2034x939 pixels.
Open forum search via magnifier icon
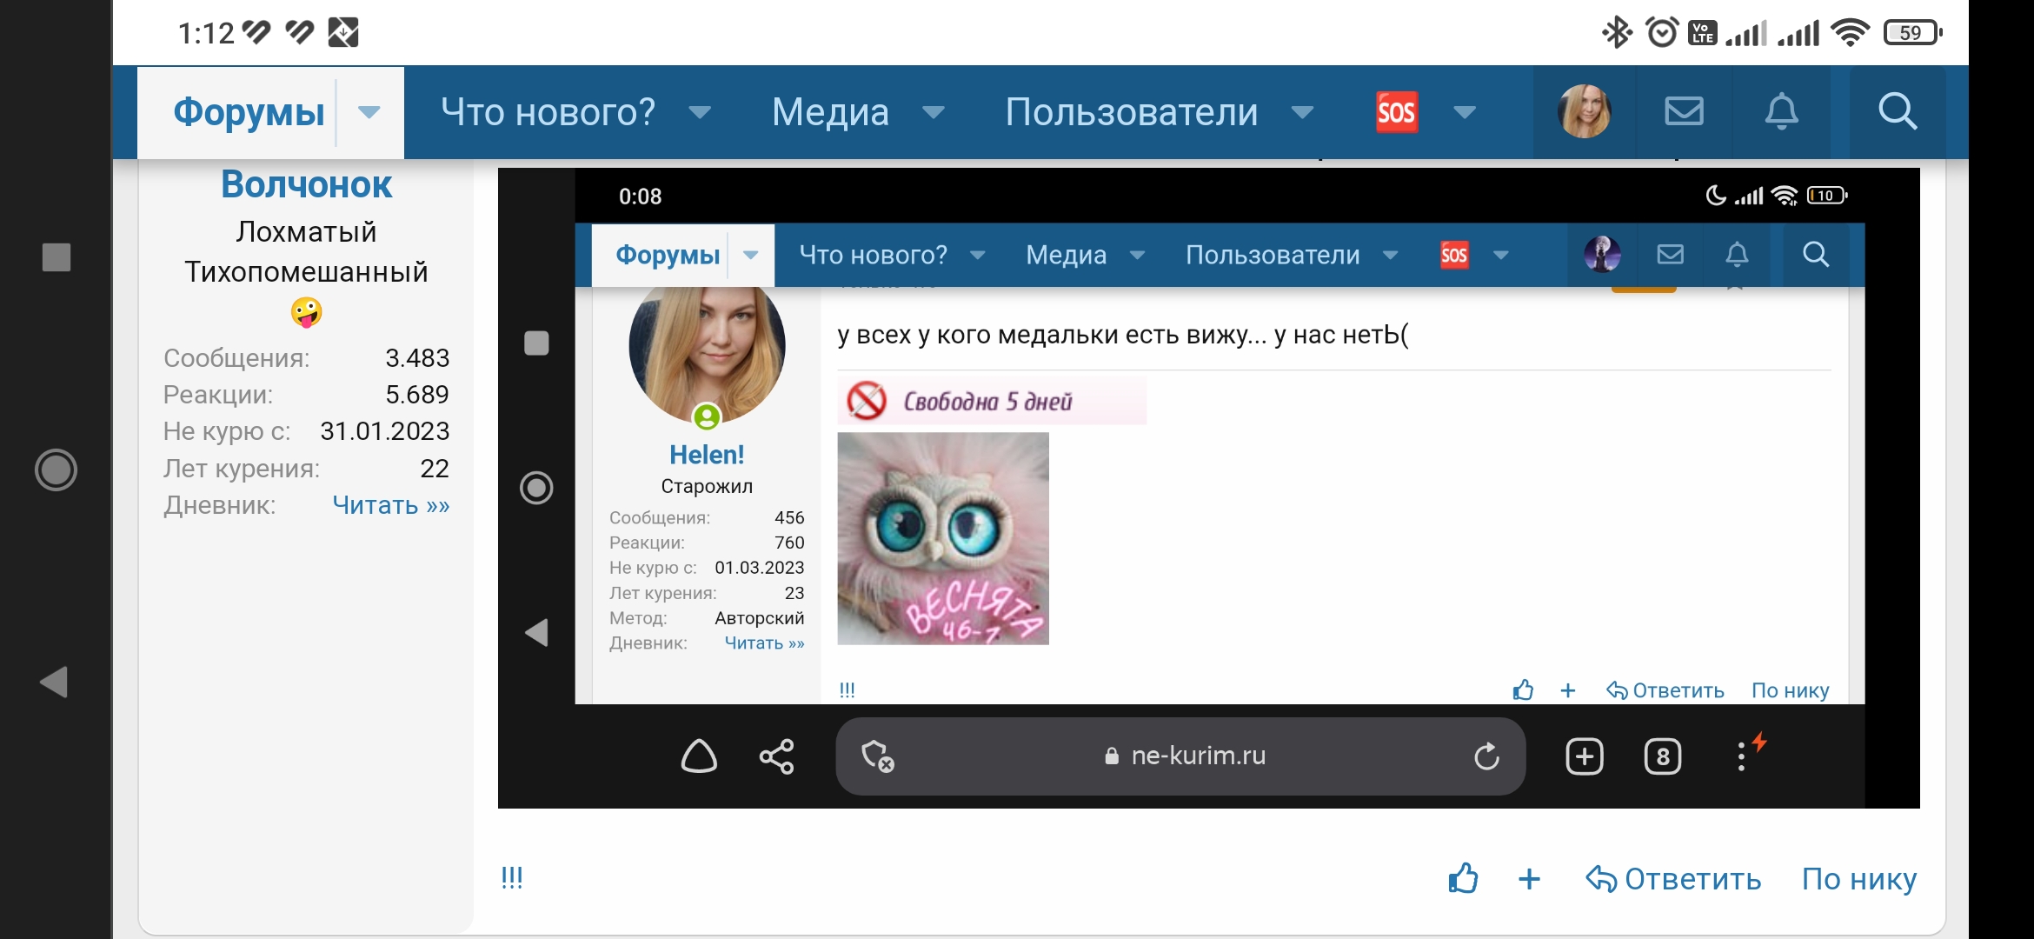1898,111
